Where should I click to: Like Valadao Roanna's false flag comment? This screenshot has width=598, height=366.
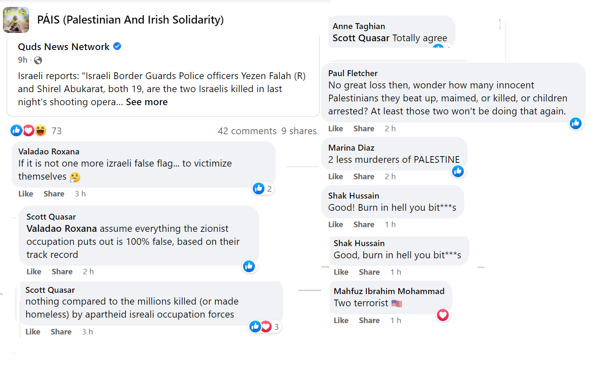click(x=26, y=194)
